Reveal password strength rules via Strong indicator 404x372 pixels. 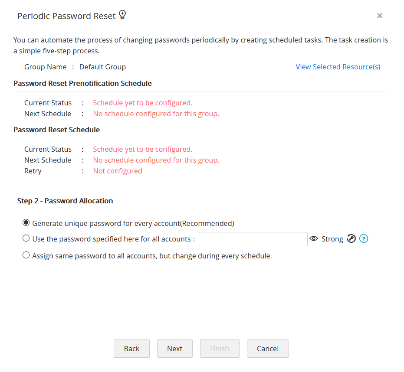[x=332, y=239]
